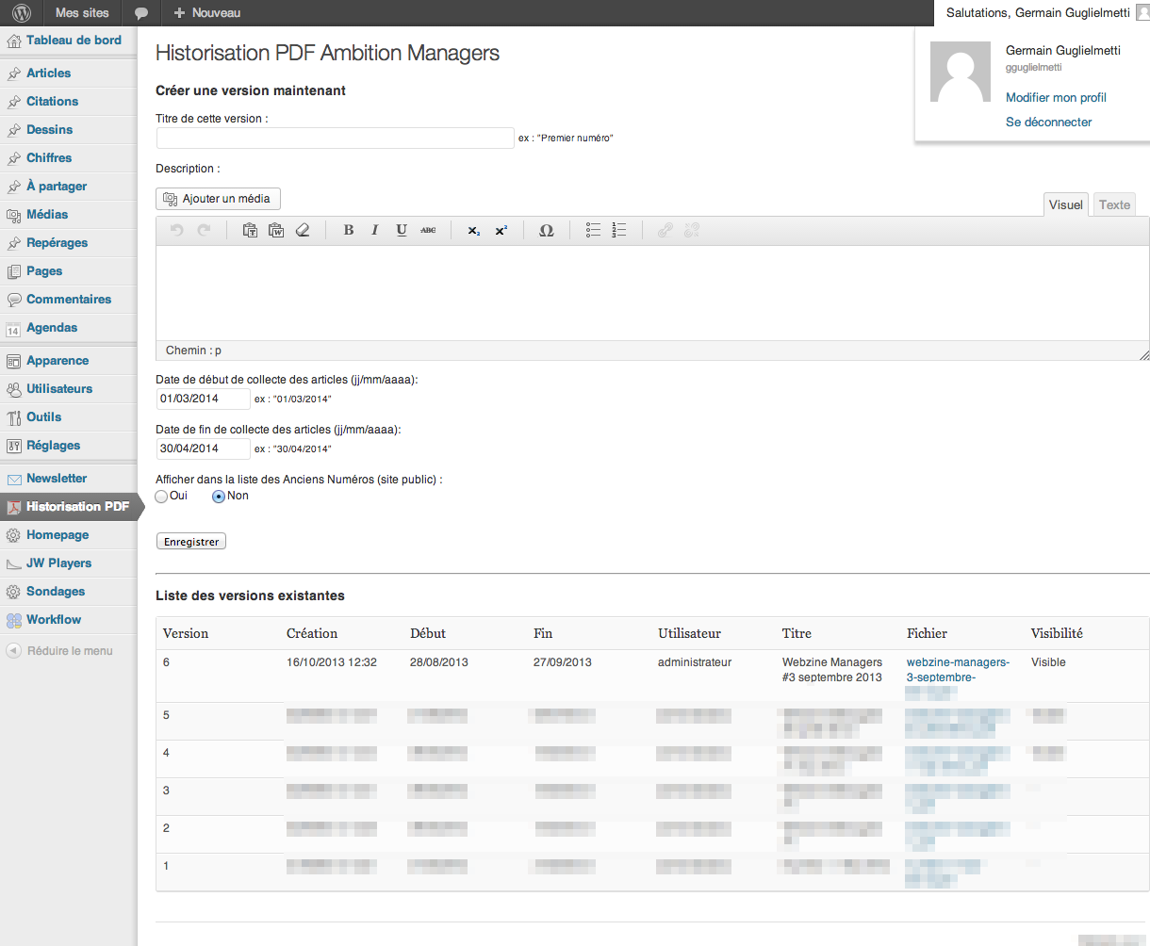Open the Mes sites menu
Viewport: 1150px width, 946px height.
(x=82, y=13)
